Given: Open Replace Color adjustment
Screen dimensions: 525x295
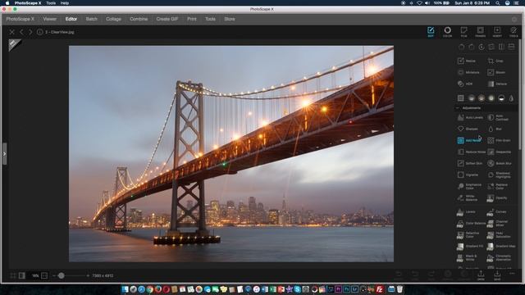Looking at the screenshot, I should point(498,186).
